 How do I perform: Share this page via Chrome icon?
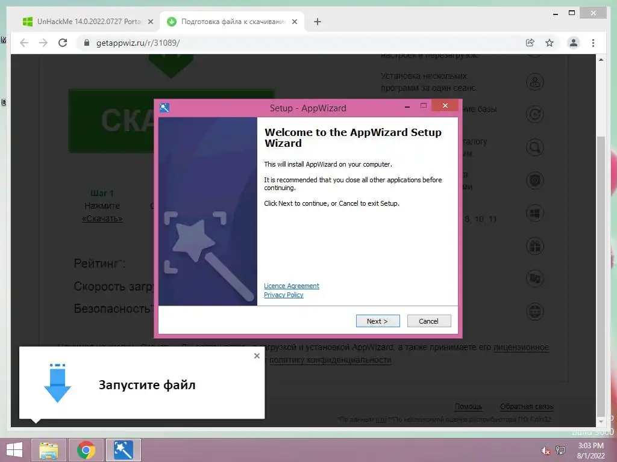click(x=530, y=43)
